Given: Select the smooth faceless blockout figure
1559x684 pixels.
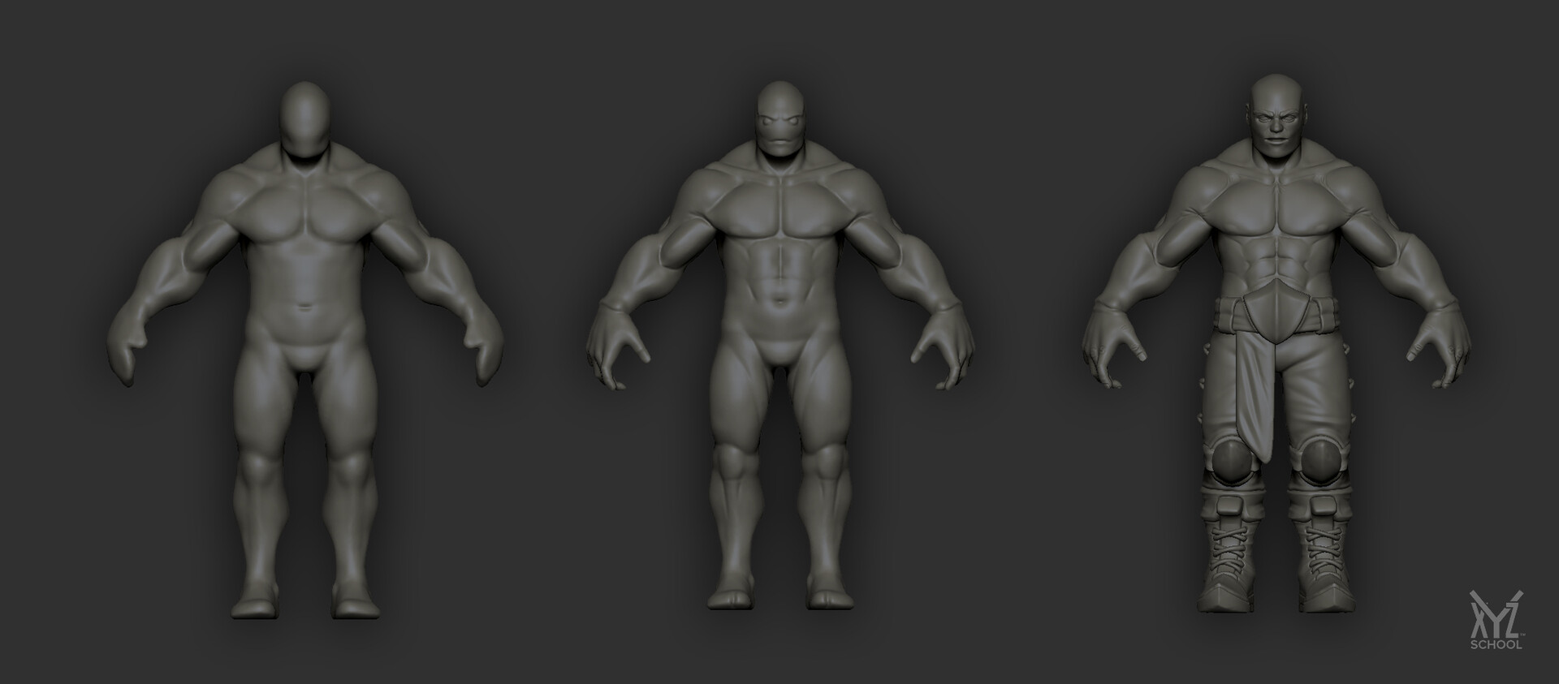Looking at the screenshot, I should (x=305, y=351).
